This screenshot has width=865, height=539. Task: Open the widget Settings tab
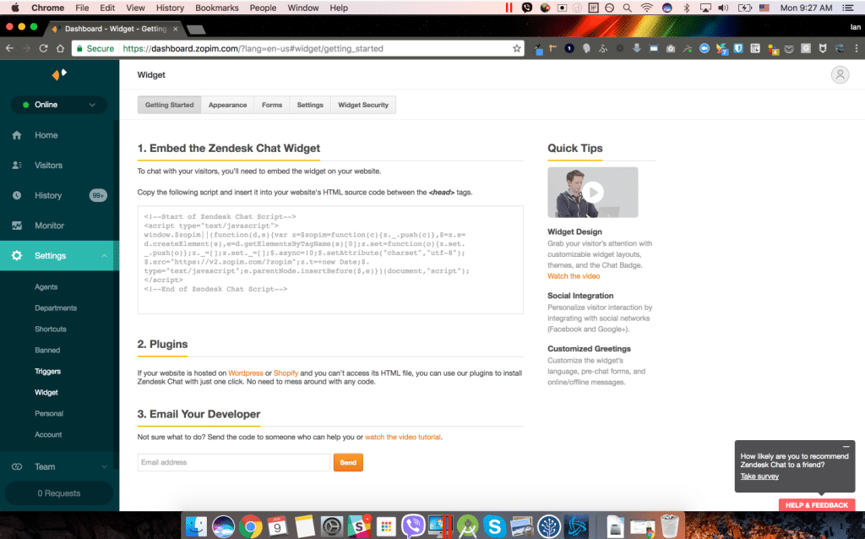pyautogui.click(x=310, y=105)
